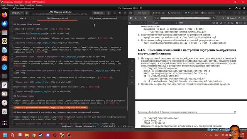
Task: Open the Markdown language selector
Action: (67, 126)
